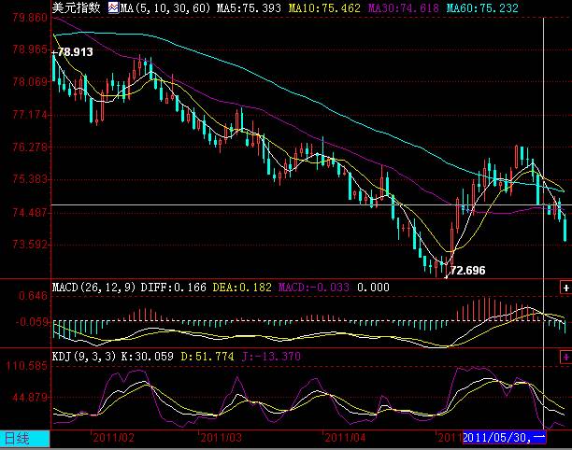The width and height of the screenshot is (572, 450).
Task: Click the DIFF:0.166 value
Action: tap(174, 288)
